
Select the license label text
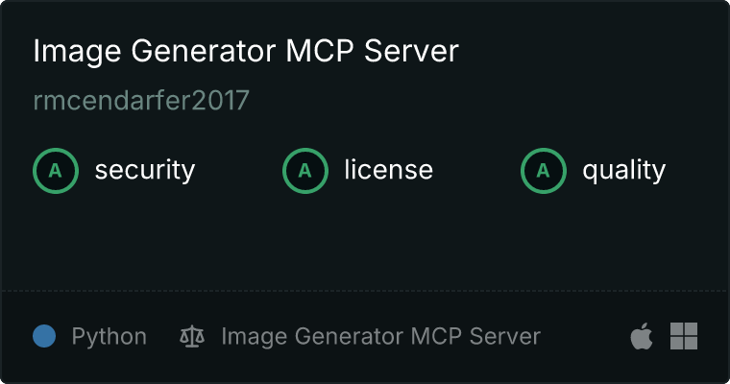(x=389, y=169)
